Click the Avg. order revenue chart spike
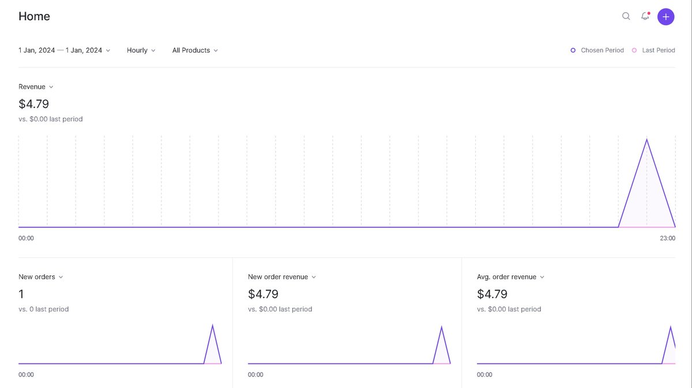The height and width of the screenshot is (388, 692). click(x=671, y=328)
